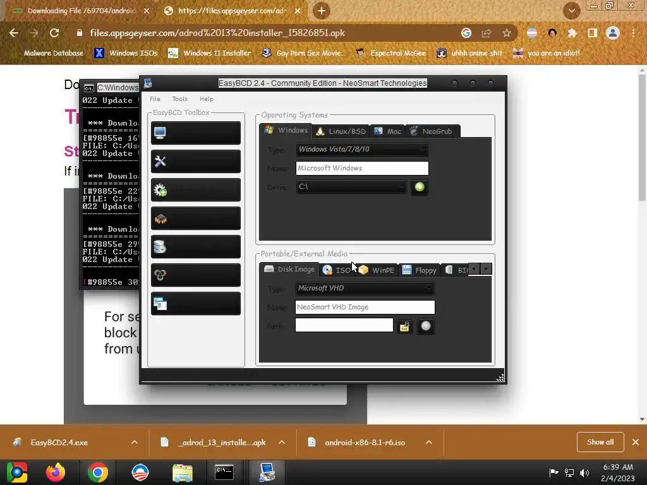Click the Chrome back arrow
The width and height of the screenshot is (647, 485).
point(14,33)
